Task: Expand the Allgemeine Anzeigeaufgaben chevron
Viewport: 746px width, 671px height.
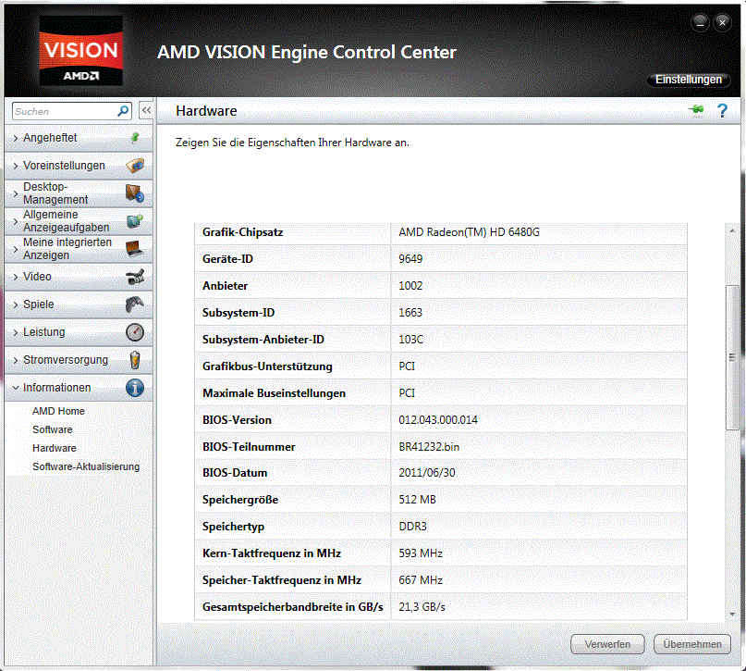Action: 16,221
